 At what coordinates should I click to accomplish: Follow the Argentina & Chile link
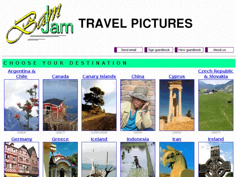click(22, 74)
